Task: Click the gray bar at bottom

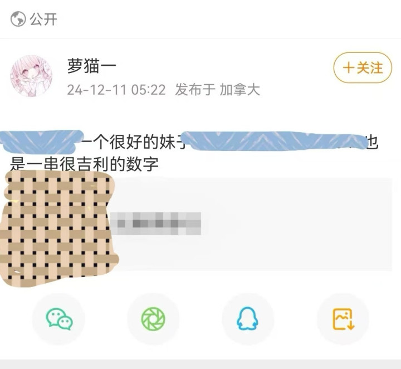Action: 200,364
